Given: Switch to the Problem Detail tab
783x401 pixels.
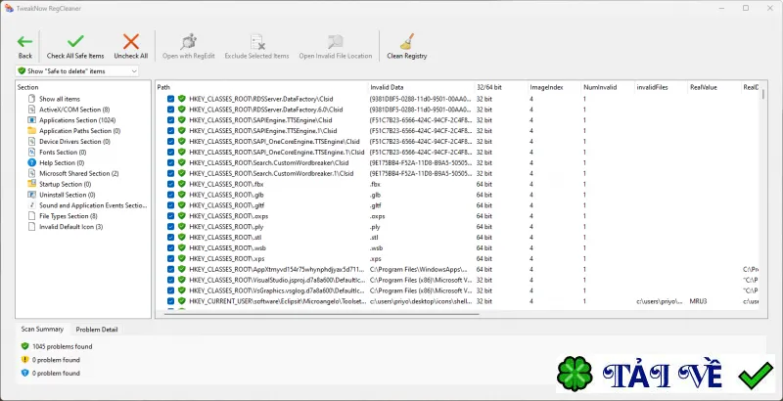Looking at the screenshot, I should coord(96,330).
